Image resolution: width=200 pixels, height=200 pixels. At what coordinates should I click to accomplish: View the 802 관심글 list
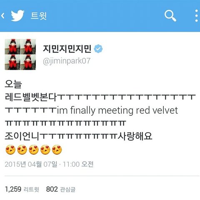(x=61, y=189)
